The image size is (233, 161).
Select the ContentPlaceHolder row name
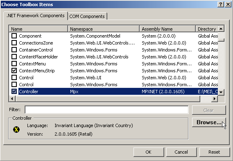click(38, 57)
